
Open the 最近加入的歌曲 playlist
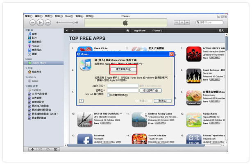coord(38,106)
